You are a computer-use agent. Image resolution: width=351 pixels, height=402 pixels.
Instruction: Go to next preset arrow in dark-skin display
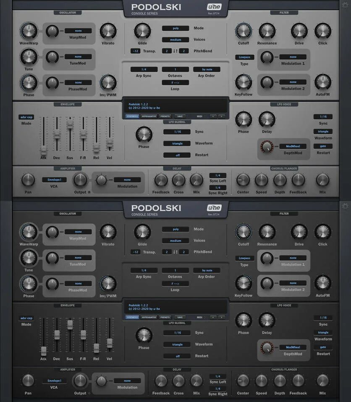coord(221,317)
